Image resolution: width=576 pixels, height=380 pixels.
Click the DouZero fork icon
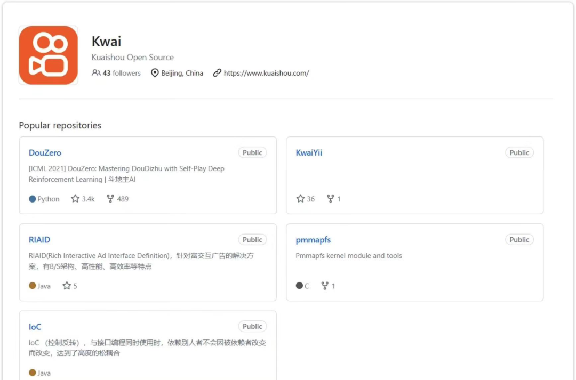click(x=110, y=199)
